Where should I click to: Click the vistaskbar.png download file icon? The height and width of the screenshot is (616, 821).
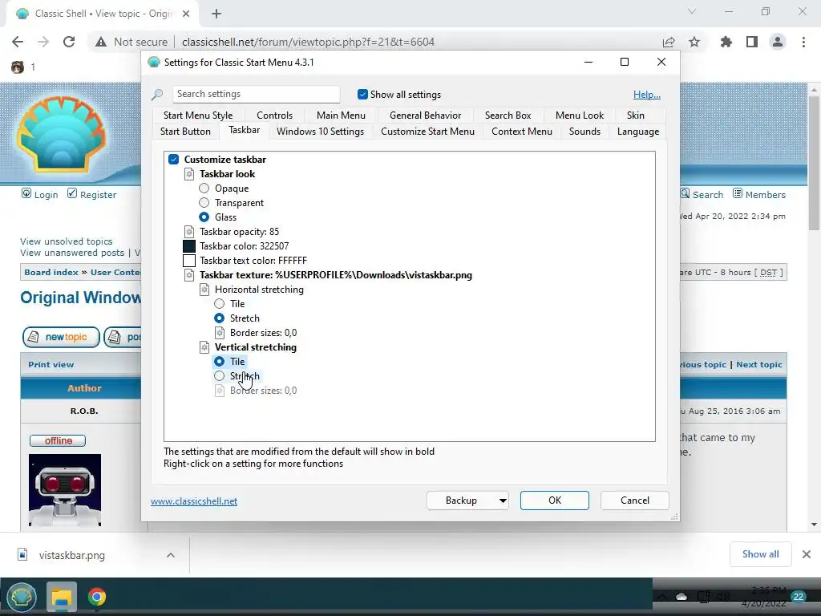(x=22, y=555)
